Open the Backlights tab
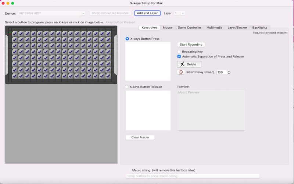This screenshot has width=294, height=184. click(260, 28)
